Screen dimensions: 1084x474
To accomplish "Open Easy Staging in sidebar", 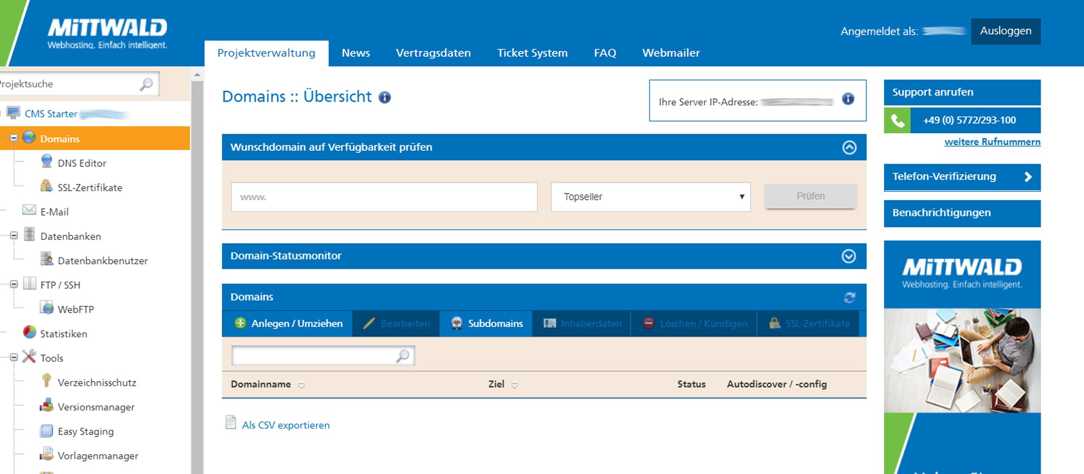I will pos(86,432).
